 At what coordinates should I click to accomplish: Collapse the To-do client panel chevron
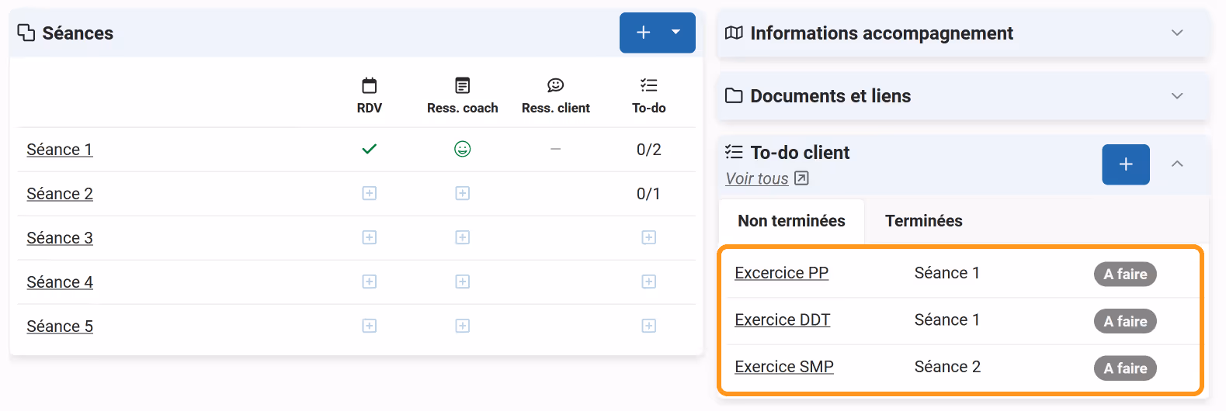[x=1177, y=164]
